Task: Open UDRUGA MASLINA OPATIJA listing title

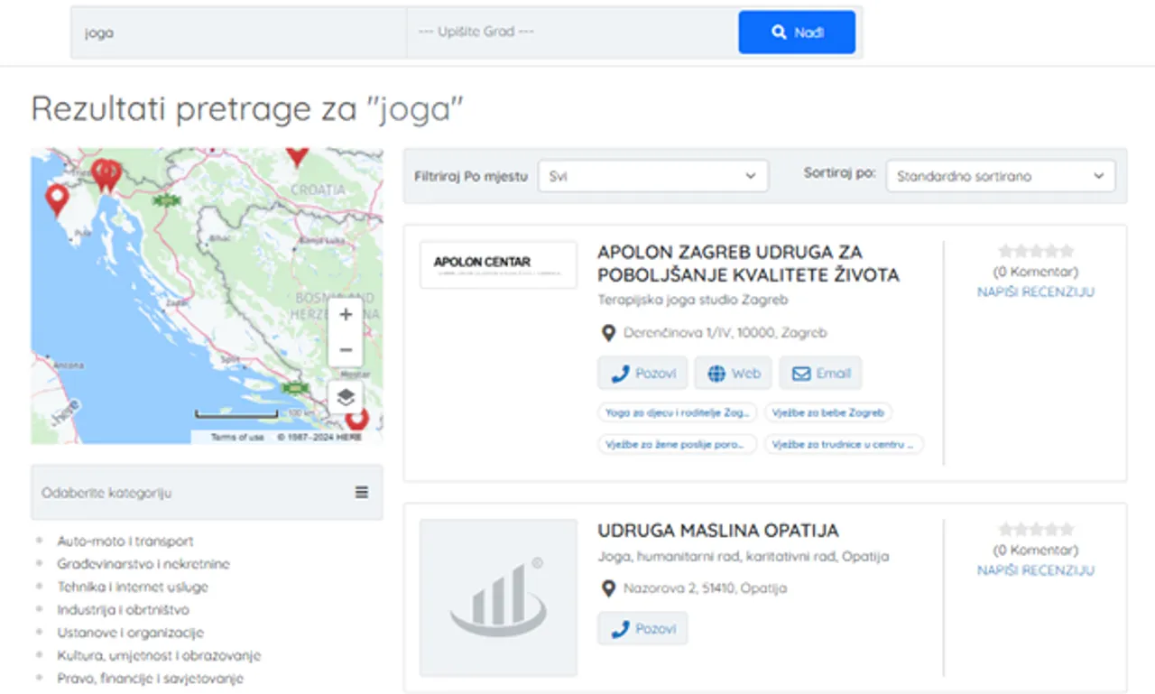Action: 718,531
